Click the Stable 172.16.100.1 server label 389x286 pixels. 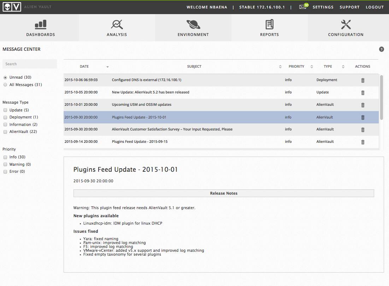point(262,7)
